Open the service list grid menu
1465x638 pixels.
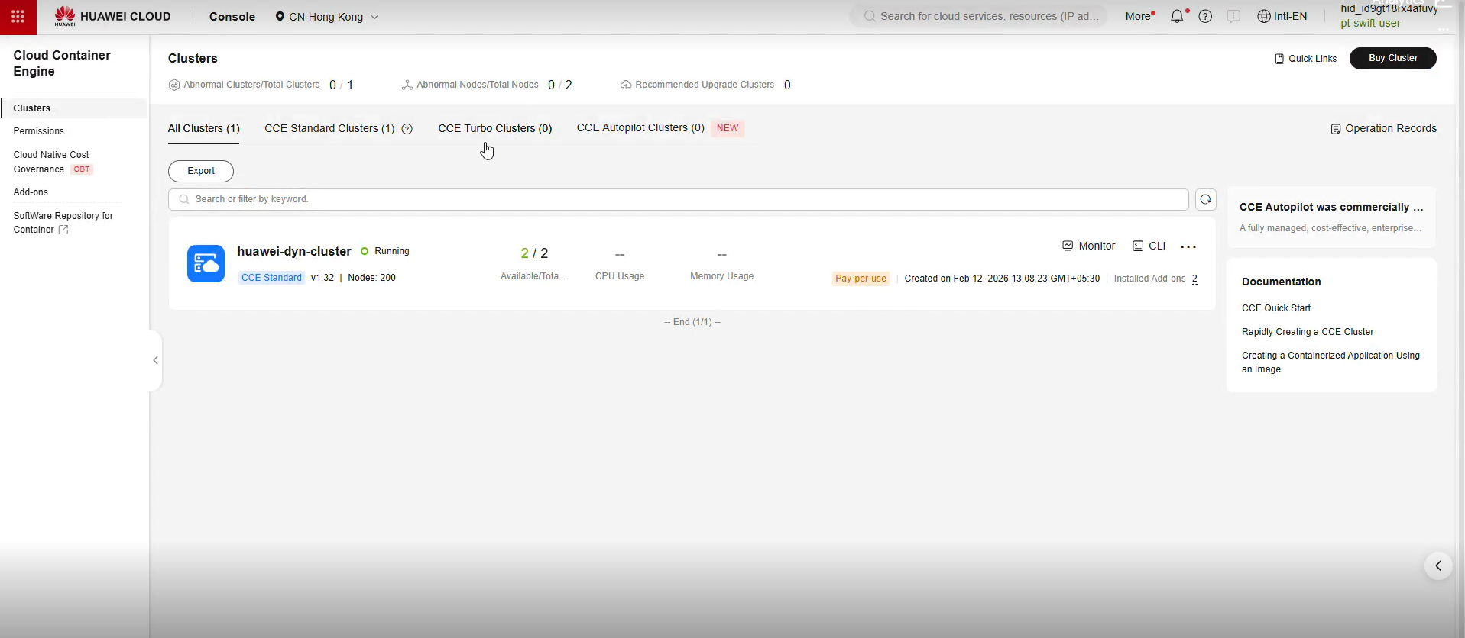[18, 17]
